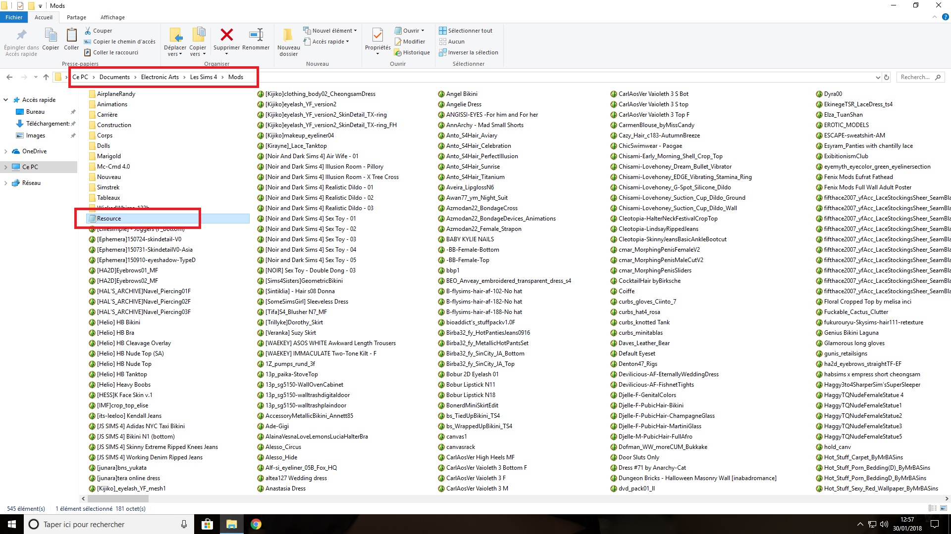
Task: Click the Propriétés icon
Action: [x=377, y=36]
